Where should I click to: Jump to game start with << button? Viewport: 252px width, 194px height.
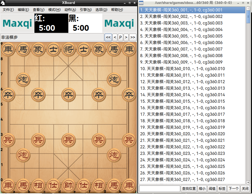(108, 38)
